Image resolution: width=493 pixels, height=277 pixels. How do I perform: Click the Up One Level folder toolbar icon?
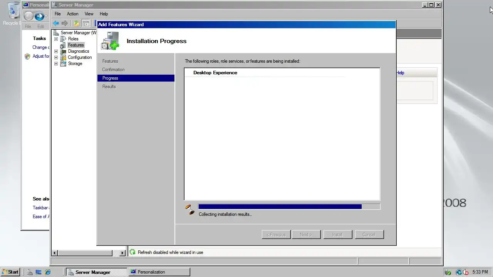(77, 23)
